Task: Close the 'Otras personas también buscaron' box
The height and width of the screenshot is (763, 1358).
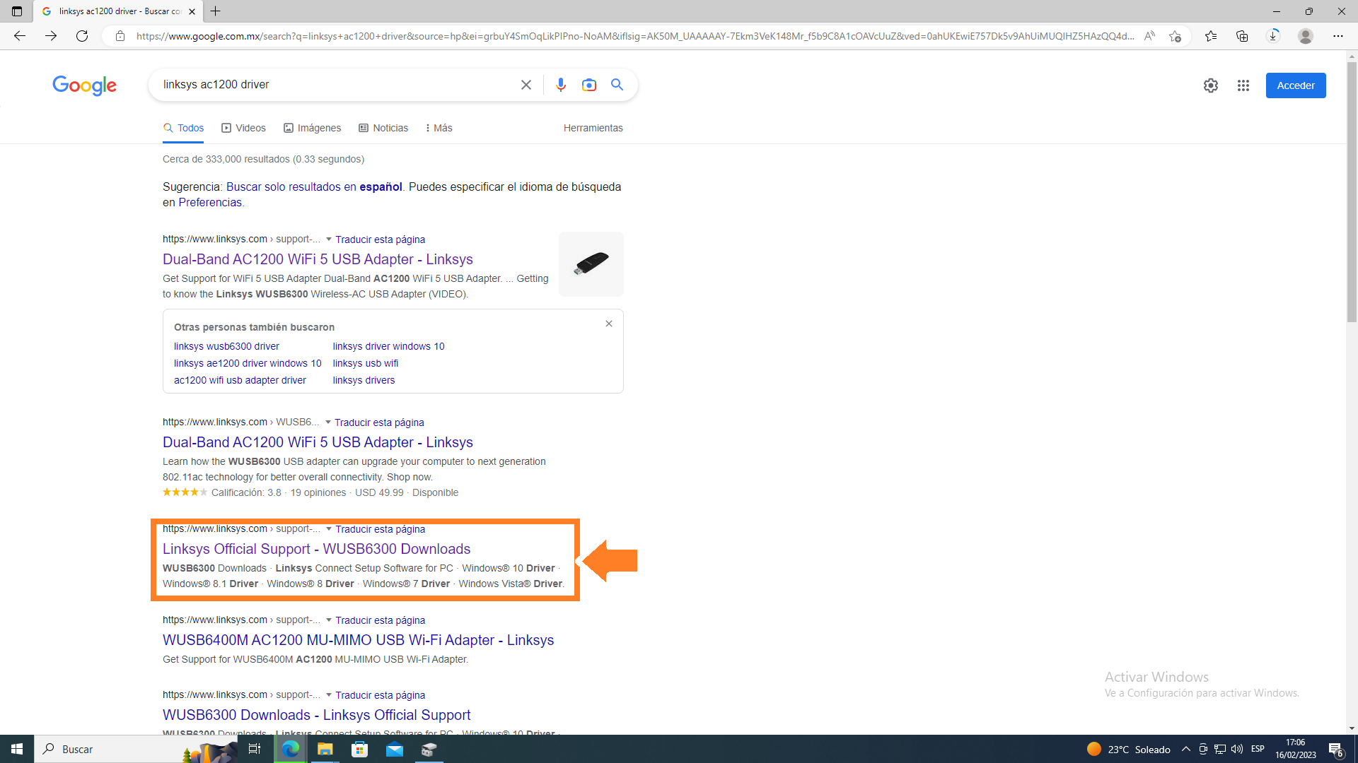Action: 608,324
